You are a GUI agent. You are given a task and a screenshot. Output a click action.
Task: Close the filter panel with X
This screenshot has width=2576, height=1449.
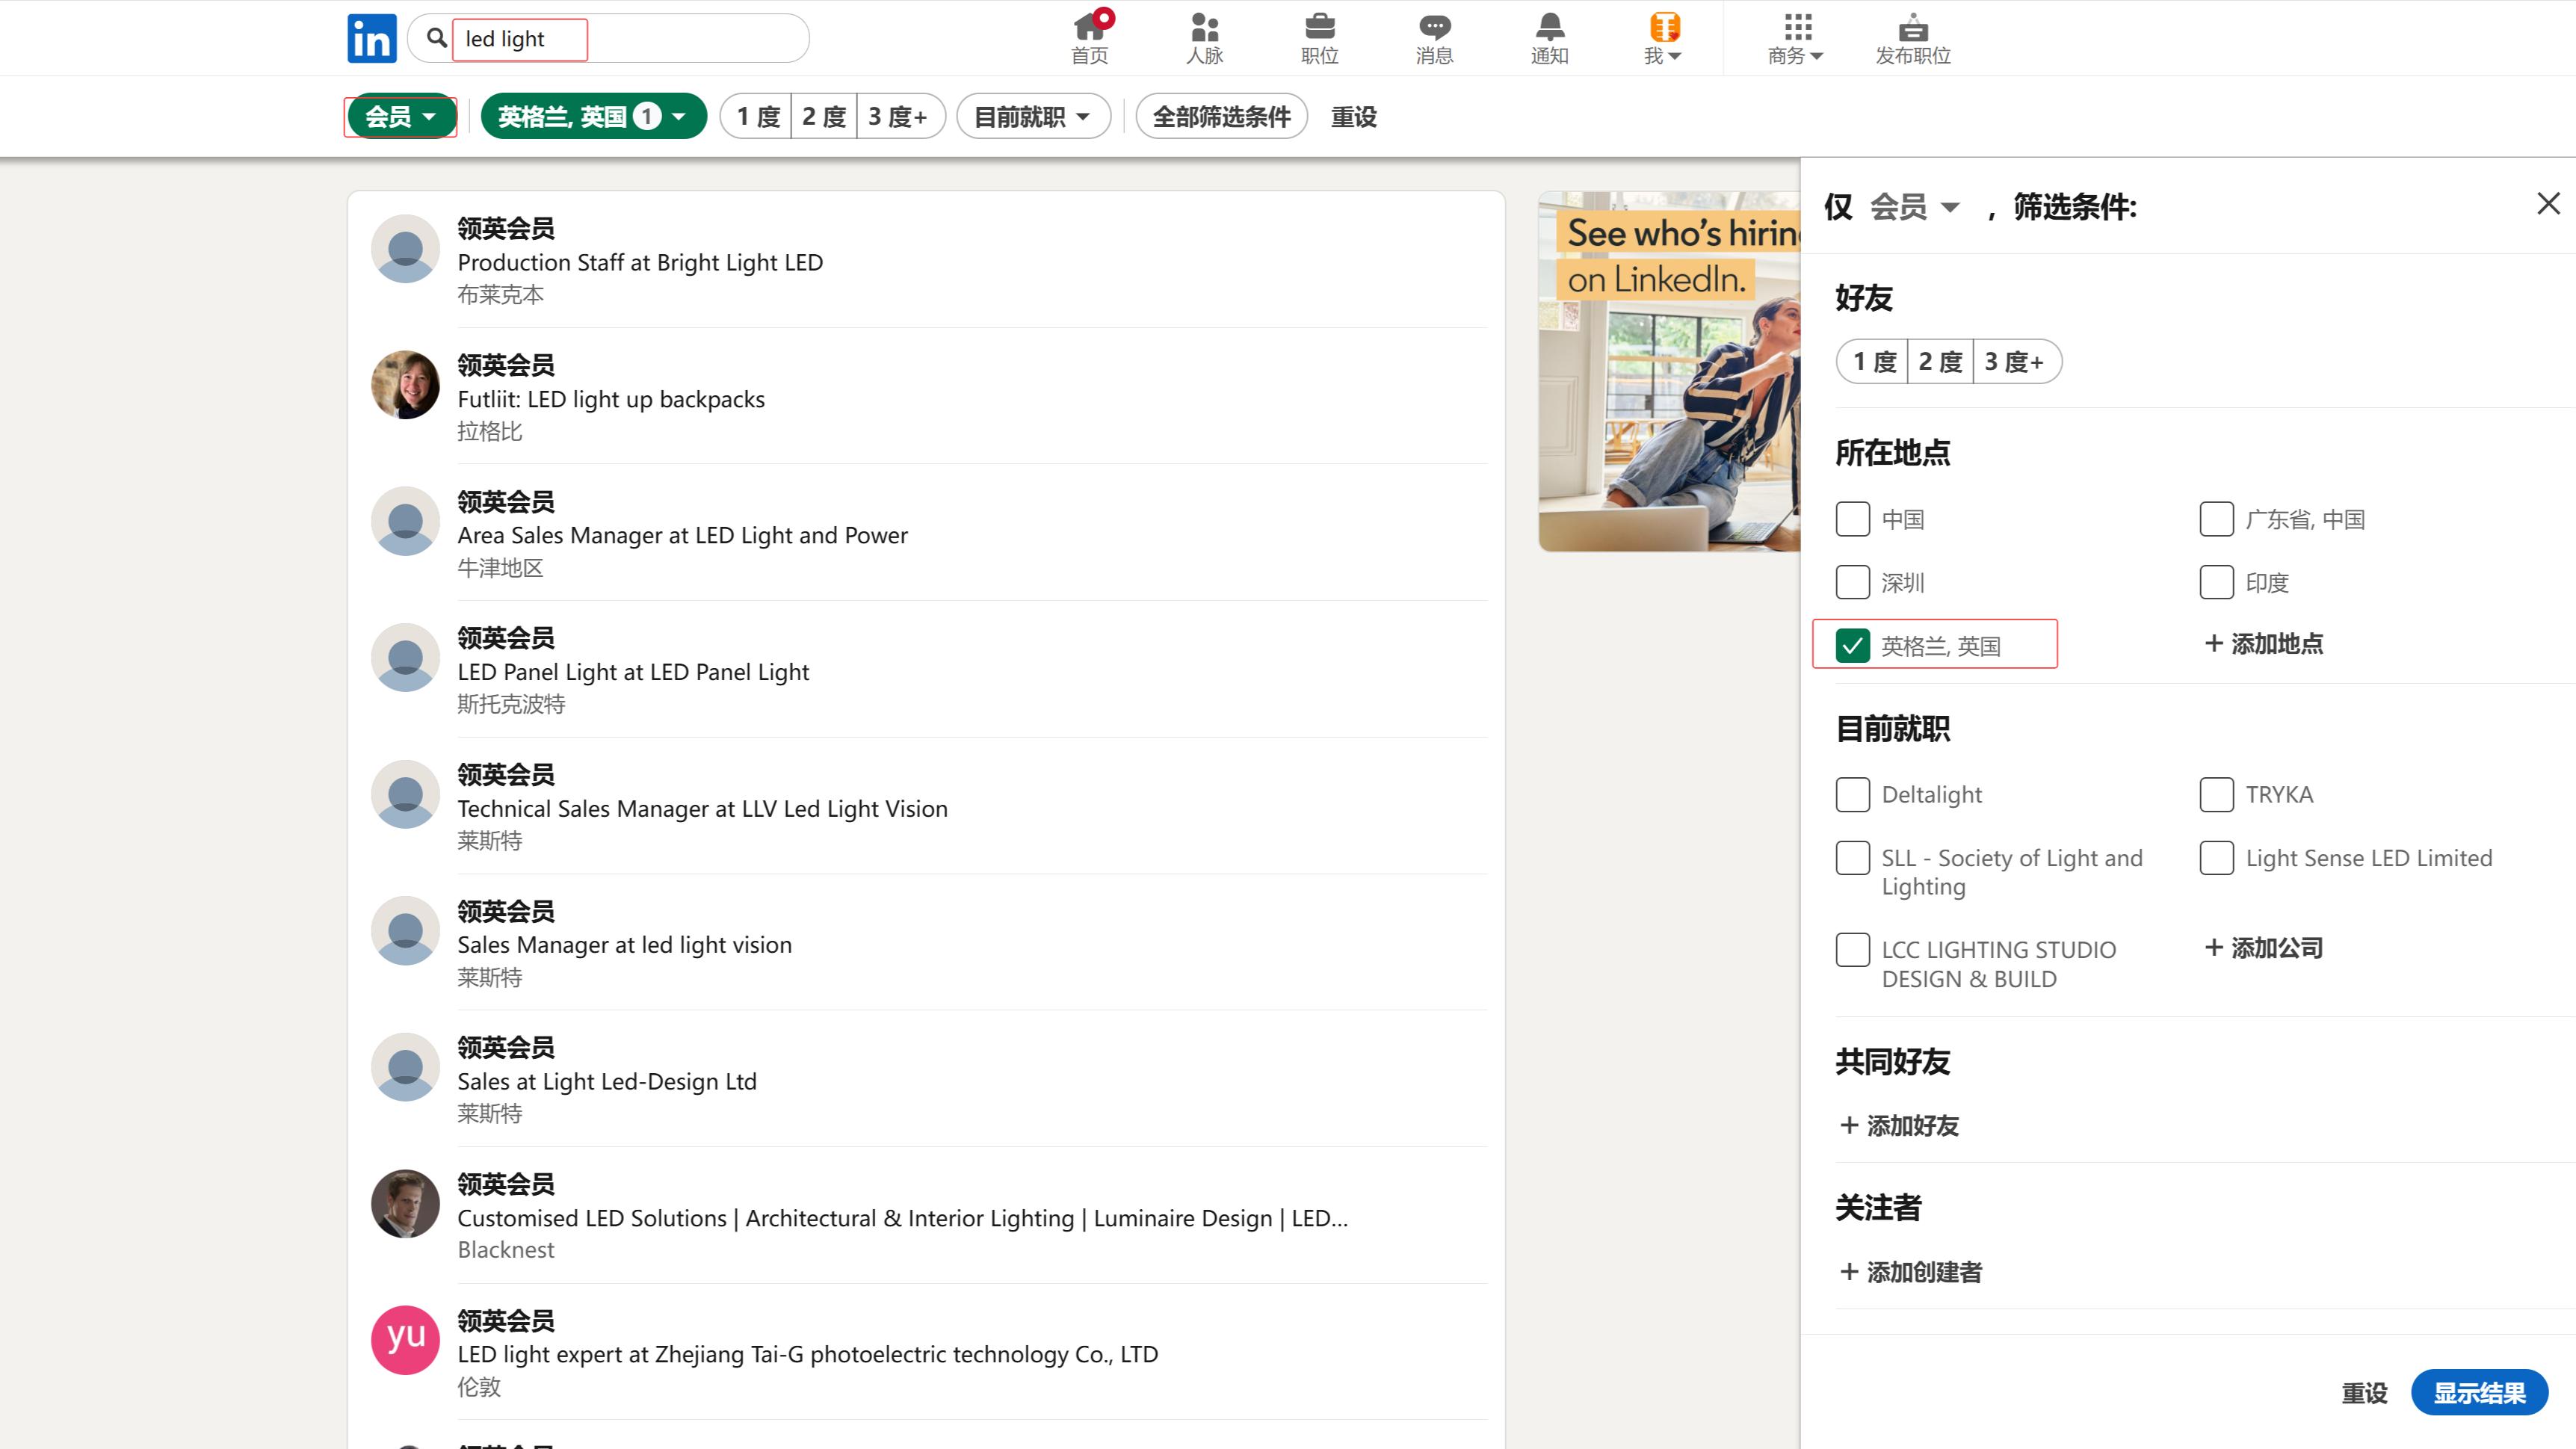point(2548,204)
